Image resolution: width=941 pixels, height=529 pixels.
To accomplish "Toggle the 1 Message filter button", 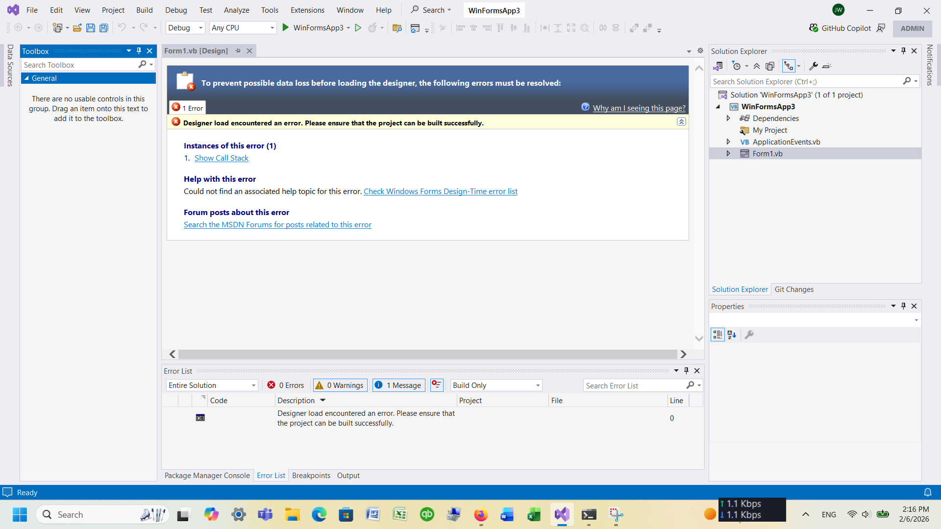I will [398, 385].
